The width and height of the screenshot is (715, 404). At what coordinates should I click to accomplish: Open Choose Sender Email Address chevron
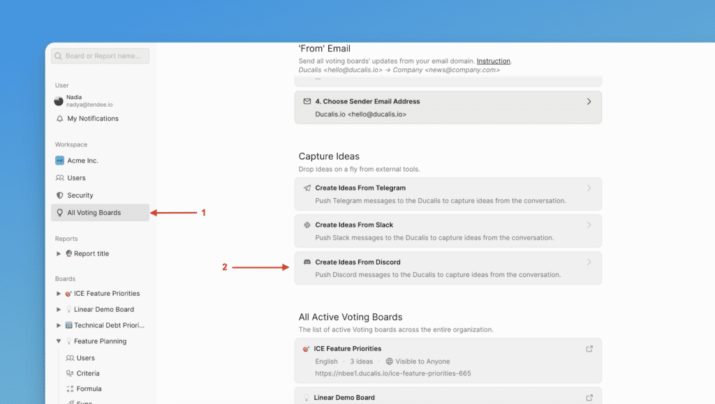pos(589,101)
